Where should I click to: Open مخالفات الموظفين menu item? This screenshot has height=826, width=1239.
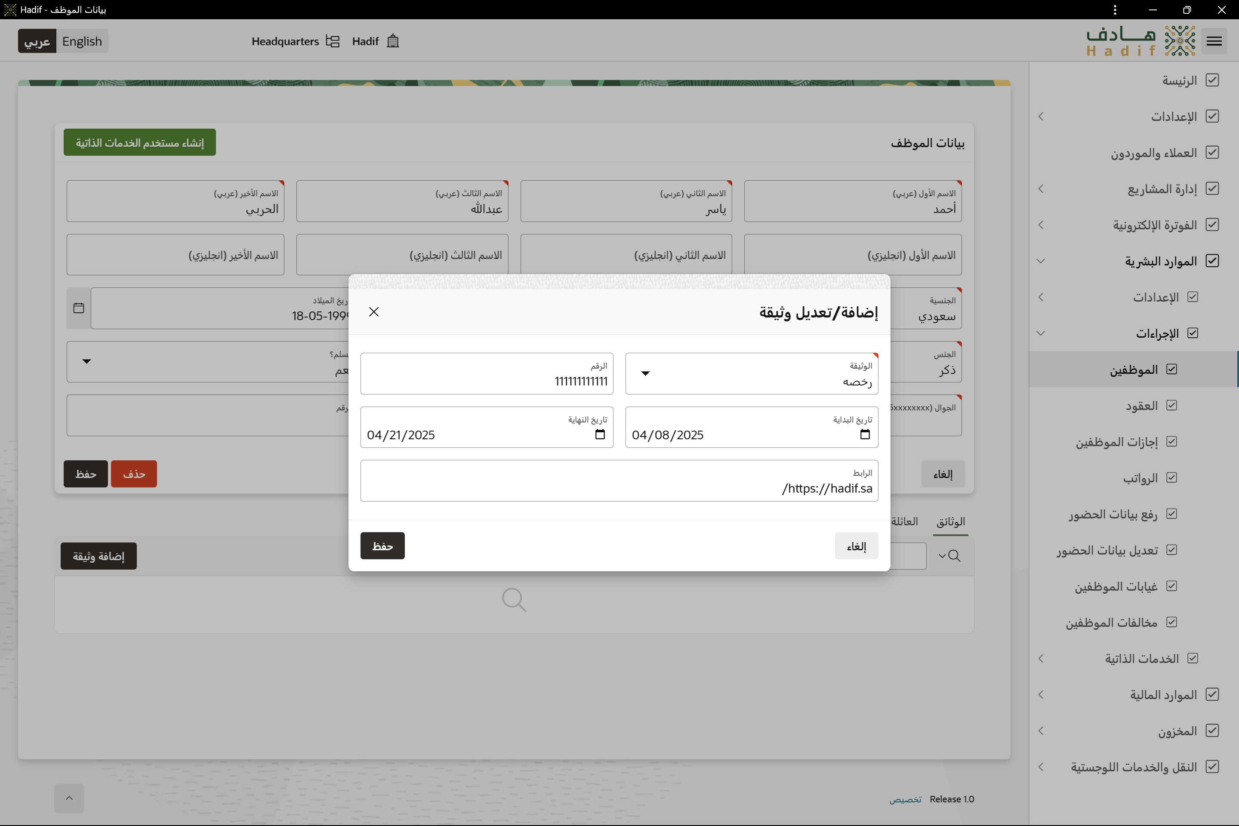tap(1112, 622)
